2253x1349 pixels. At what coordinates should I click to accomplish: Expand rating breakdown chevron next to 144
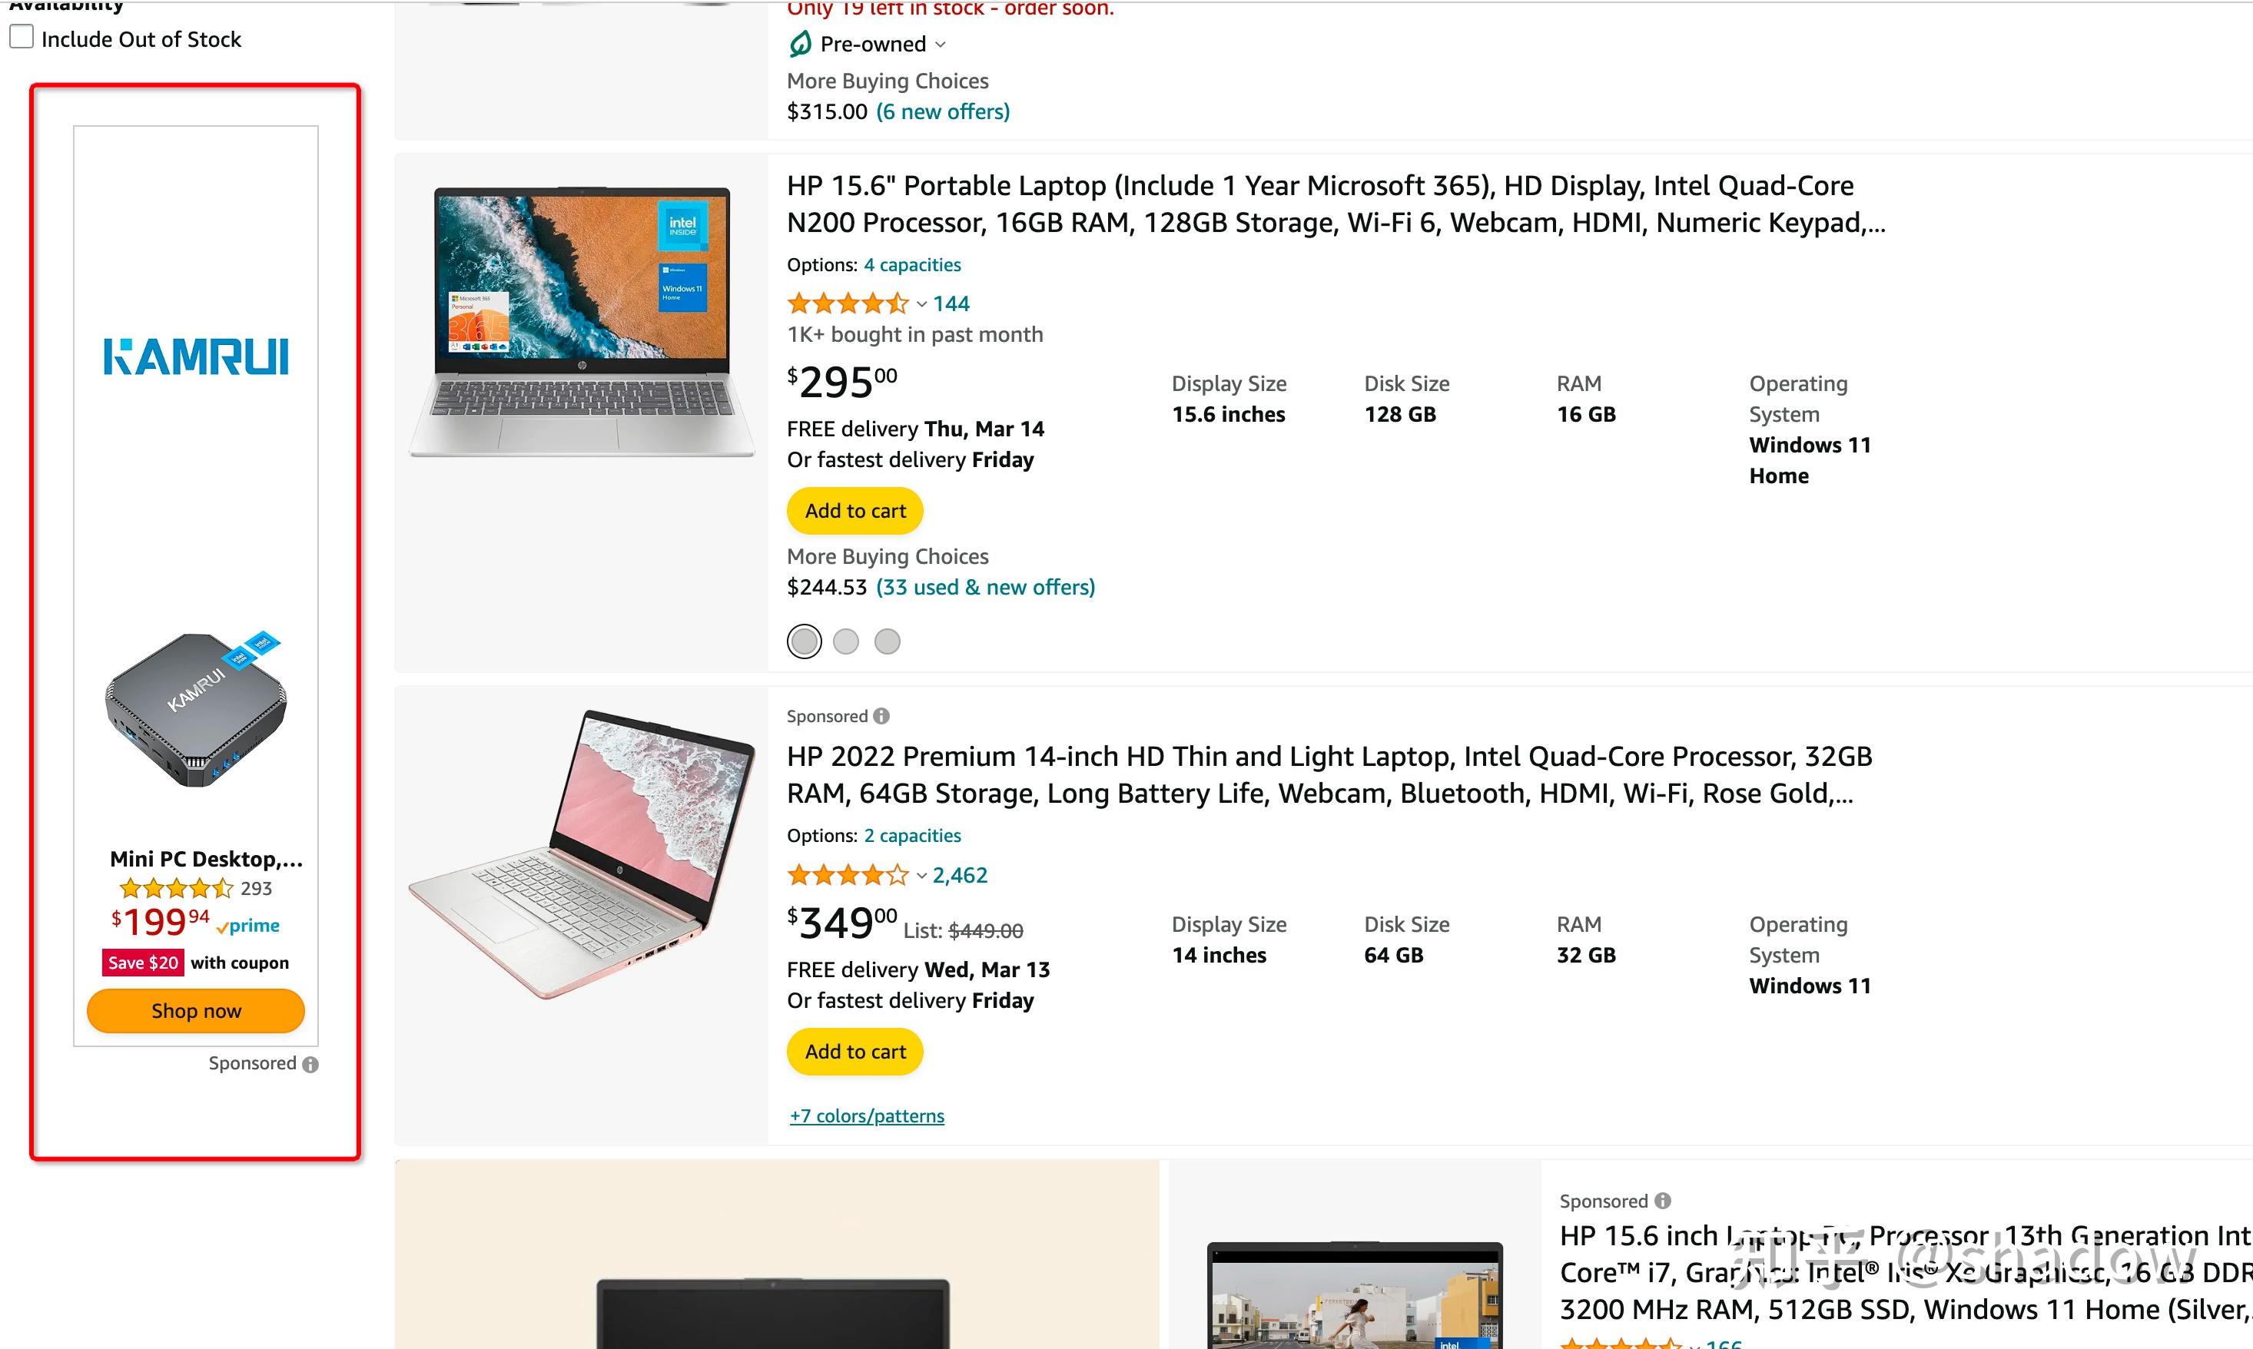point(921,303)
